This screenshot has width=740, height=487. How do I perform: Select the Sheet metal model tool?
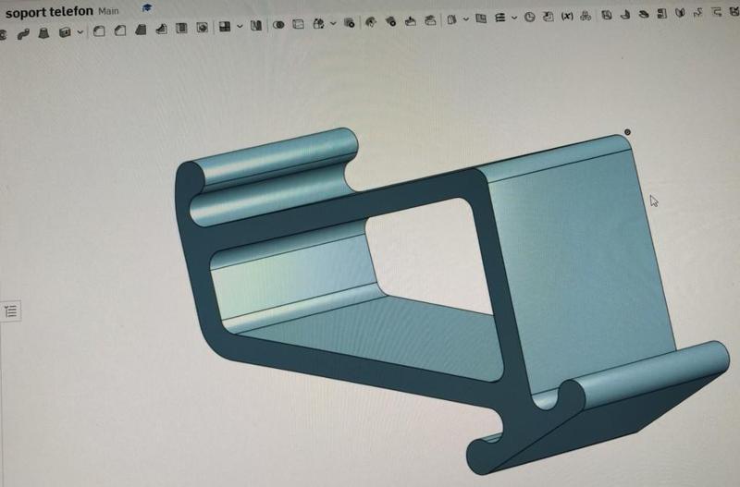[607, 15]
